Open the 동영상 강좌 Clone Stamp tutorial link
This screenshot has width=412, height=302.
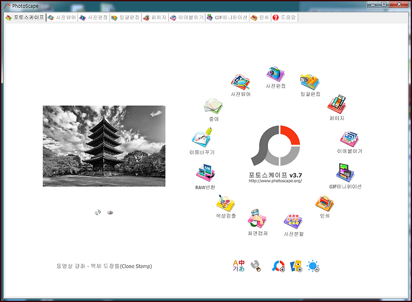click(104, 266)
